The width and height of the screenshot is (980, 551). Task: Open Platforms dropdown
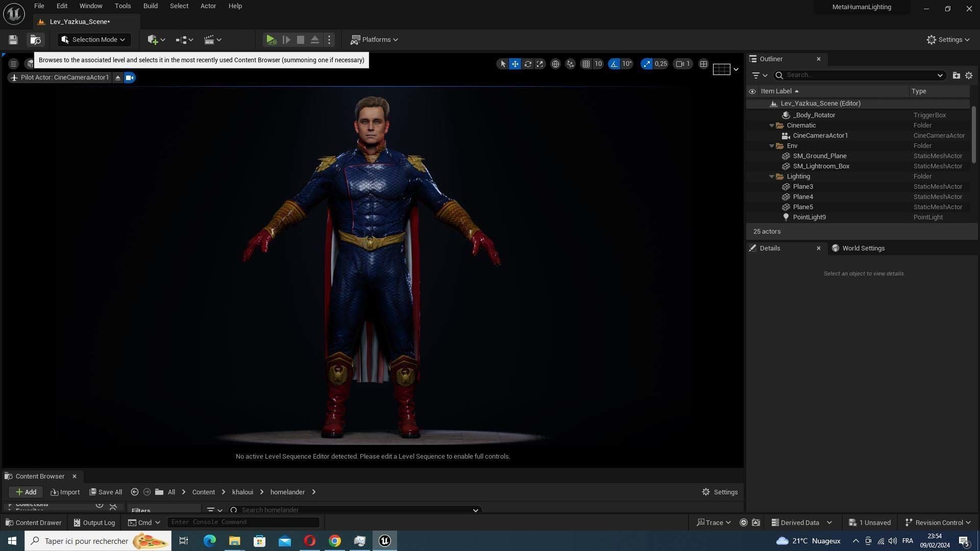(x=374, y=40)
